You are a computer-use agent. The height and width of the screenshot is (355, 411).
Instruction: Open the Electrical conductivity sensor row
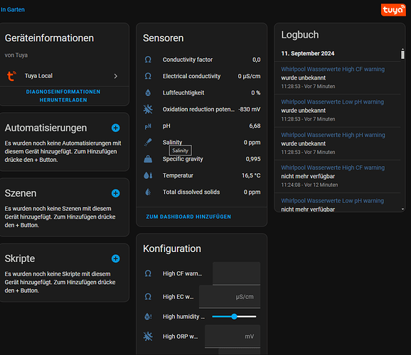[202, 76]
